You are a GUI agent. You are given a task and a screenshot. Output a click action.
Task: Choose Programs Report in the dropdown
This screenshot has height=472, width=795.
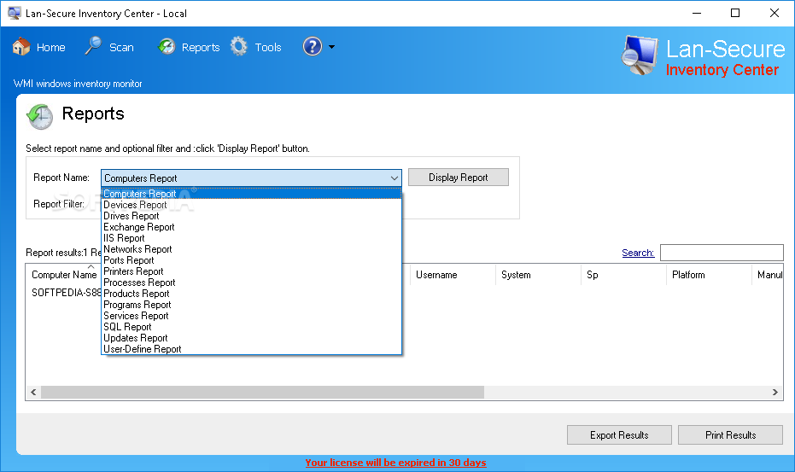coord(251,305)
